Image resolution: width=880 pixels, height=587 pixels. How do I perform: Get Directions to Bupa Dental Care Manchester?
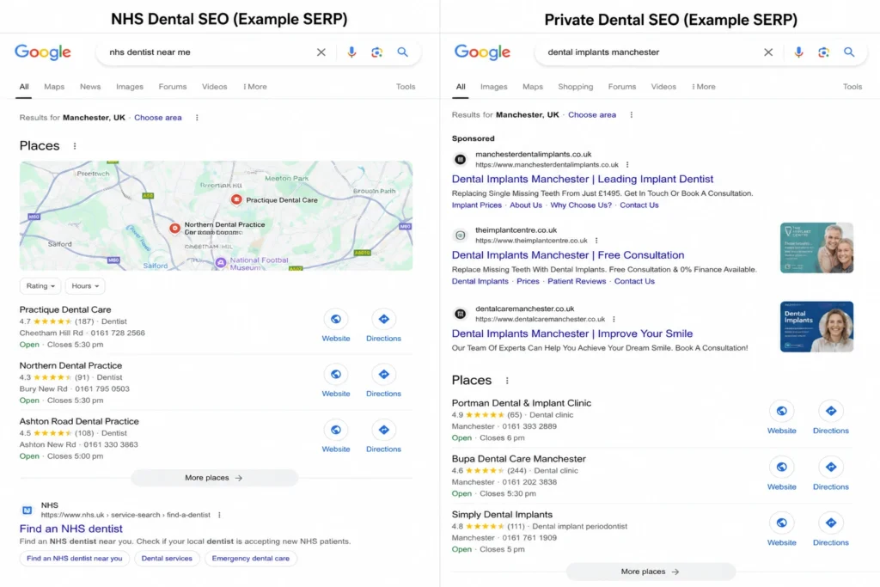[831, 474]
